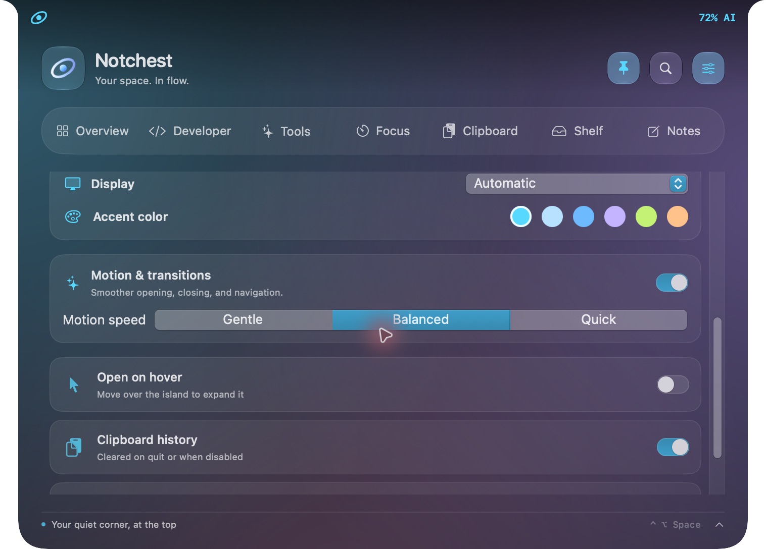766x549 pixels.
Task: Switch to the Developer tab
Action: click(x=190, y=131)
